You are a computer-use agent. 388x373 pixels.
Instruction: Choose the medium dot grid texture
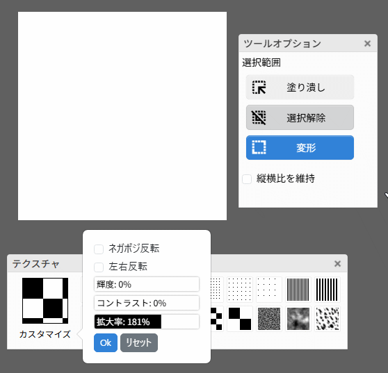coord(240,290)
